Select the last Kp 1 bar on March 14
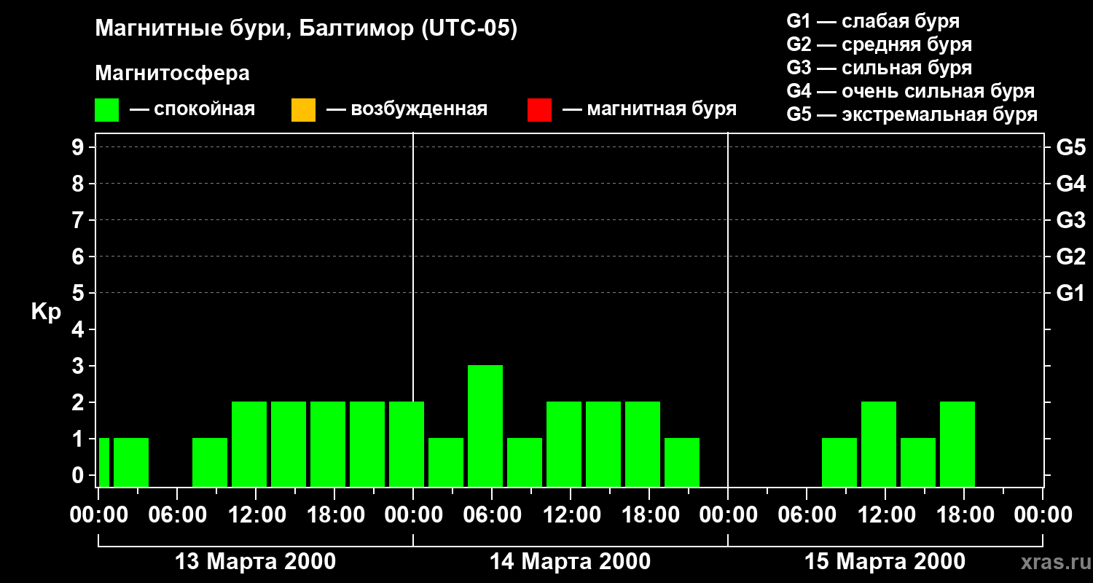The height and width of the screenshot is (583, 1093). (x=682, y=462)
